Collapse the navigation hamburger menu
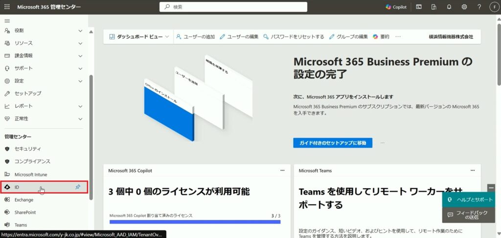This screenshot has height=238, width=501. 7,21
